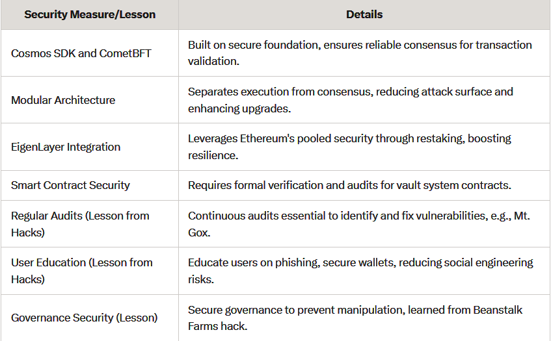Click the Beanstalk Farms hack details text
551x341 pixels.
tap(355, 318)
